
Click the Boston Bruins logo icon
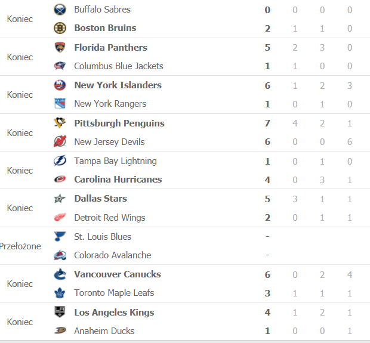60,28
